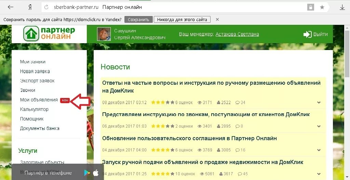Rate the 08 декабря news using stars
This screenshot has width=350, height=180.
click(163, 102)
